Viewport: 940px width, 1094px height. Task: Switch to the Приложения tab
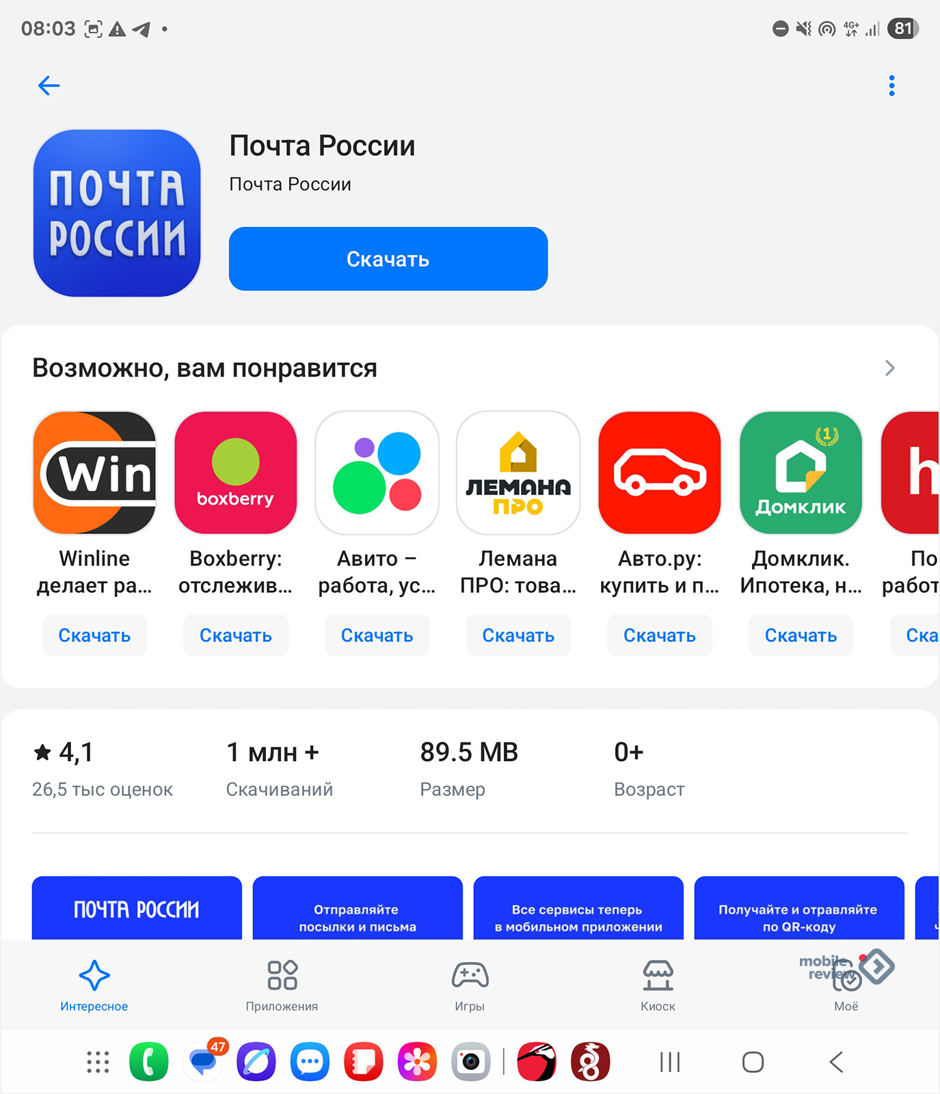(282, 985)
